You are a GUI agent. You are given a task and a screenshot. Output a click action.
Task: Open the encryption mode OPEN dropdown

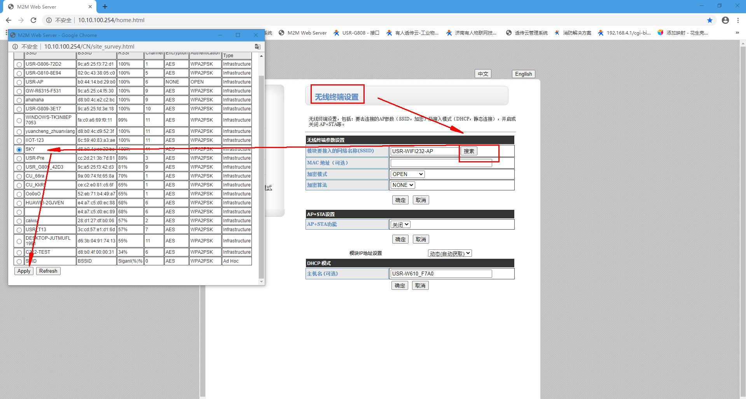pos(407,174)
